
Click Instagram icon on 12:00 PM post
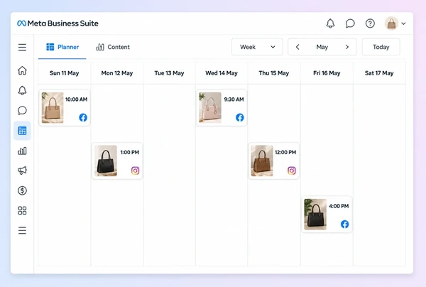292,170
